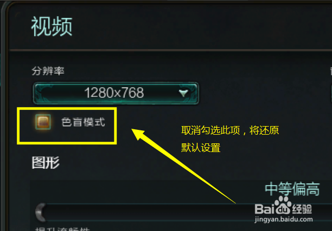This screenshot has width=332, height=231.
Task: Click the Baidu 经验 logo text
Action: click(302, 209)
